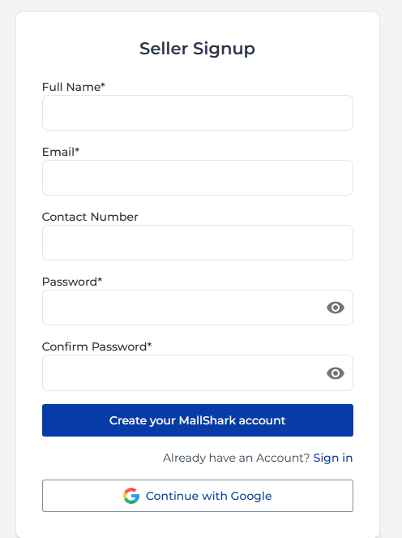Show the Password field's hidden text
Image resolution: width=402 pixels, height=538 pixels.
336,308
